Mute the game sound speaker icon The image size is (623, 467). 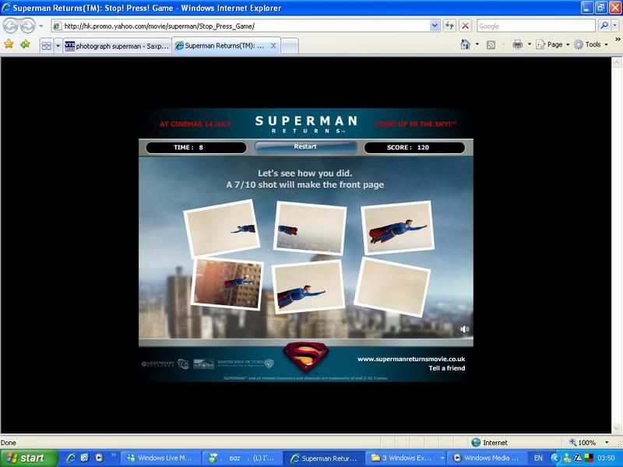pos(464,328)
